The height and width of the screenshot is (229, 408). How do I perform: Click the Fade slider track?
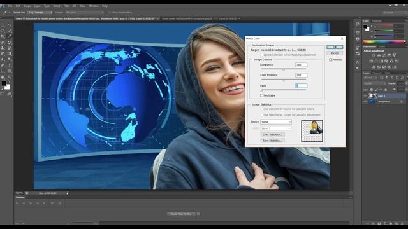tap(284, 90)
